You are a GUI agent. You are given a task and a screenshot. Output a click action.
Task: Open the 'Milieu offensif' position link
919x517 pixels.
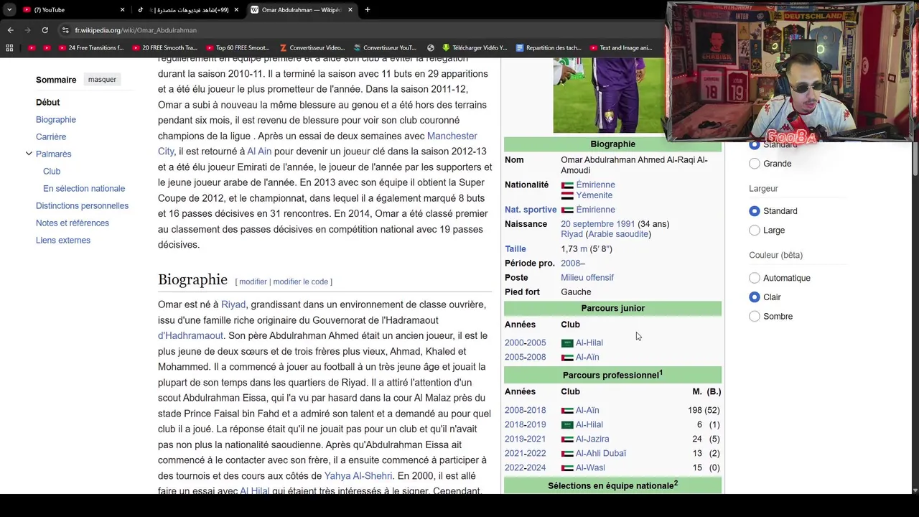pyautogui.click(x=587, y=278)
